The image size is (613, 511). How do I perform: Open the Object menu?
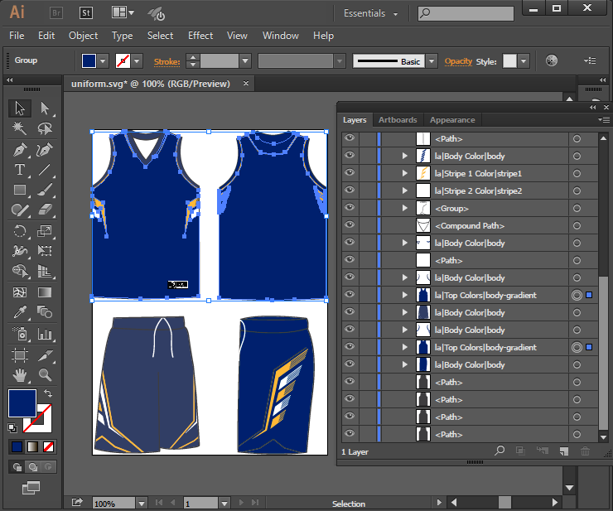point(84,36)
